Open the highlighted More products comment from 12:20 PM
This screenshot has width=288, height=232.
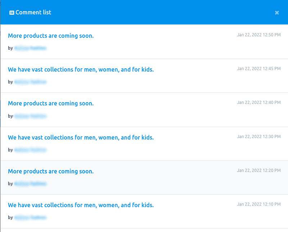click(51, 171)
